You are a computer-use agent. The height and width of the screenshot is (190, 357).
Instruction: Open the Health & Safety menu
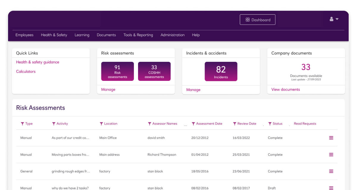point(54,35)
